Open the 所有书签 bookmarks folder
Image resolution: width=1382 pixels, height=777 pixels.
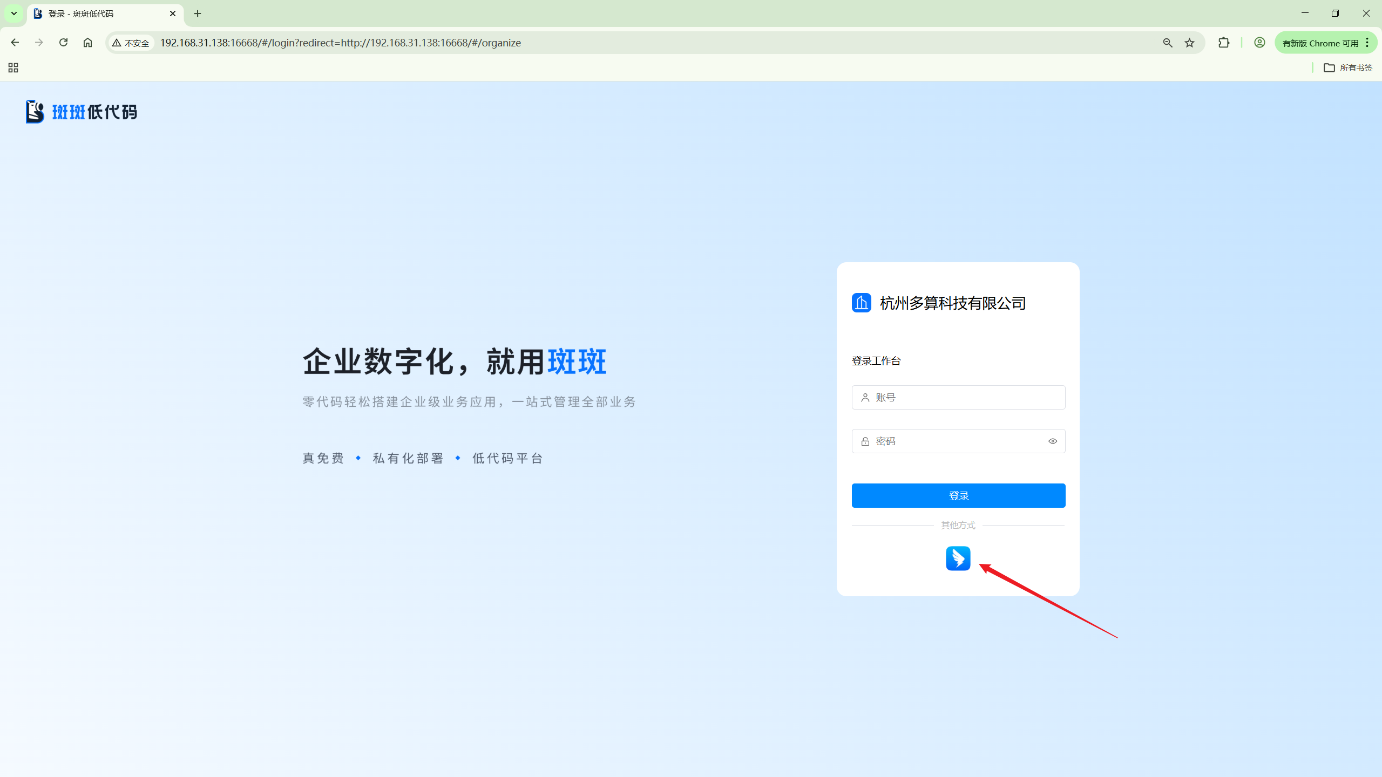1347,67
